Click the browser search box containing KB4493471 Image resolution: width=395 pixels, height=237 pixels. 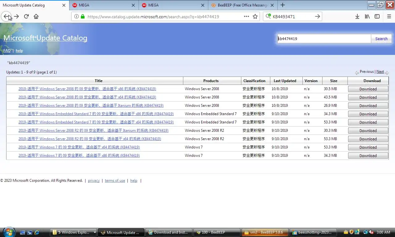293,17
